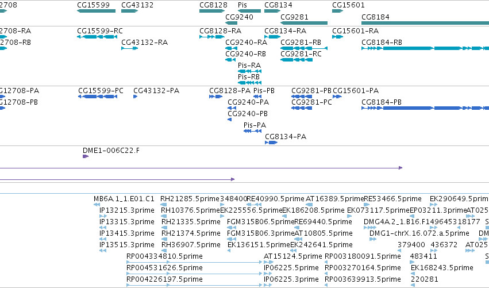Click the RP003270164.5prime EST
The image size is (489, 288).
pos(326,274)
